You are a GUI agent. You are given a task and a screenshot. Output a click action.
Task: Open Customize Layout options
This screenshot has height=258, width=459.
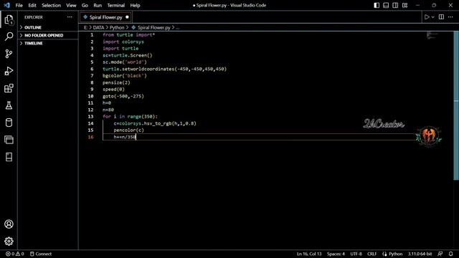pos(404,5)
